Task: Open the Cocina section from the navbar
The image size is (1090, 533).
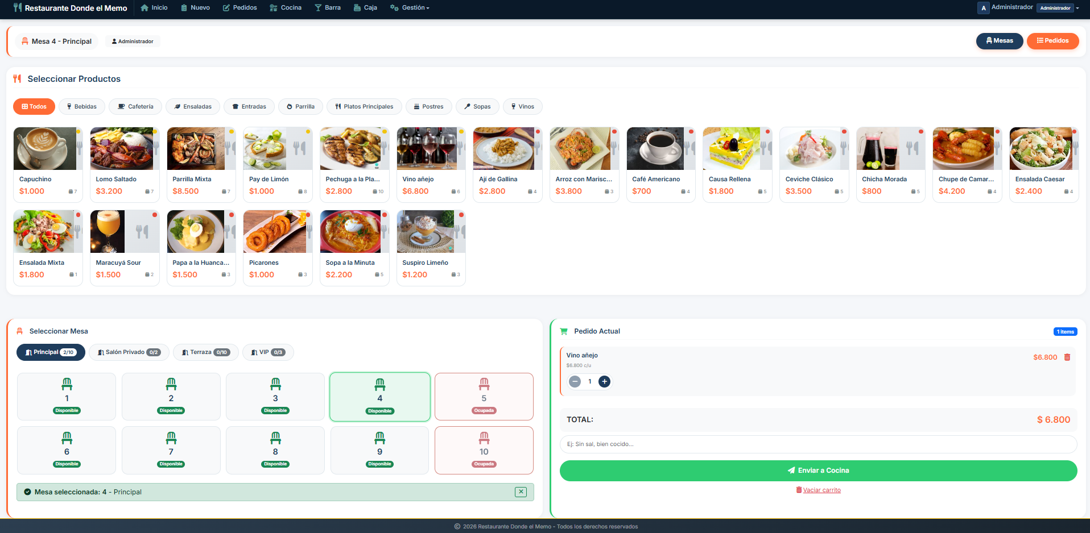Action: pos(286,7)
